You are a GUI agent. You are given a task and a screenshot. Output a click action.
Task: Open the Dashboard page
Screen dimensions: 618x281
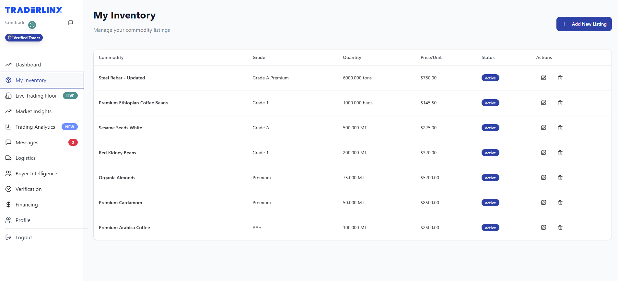coord(28,65)
